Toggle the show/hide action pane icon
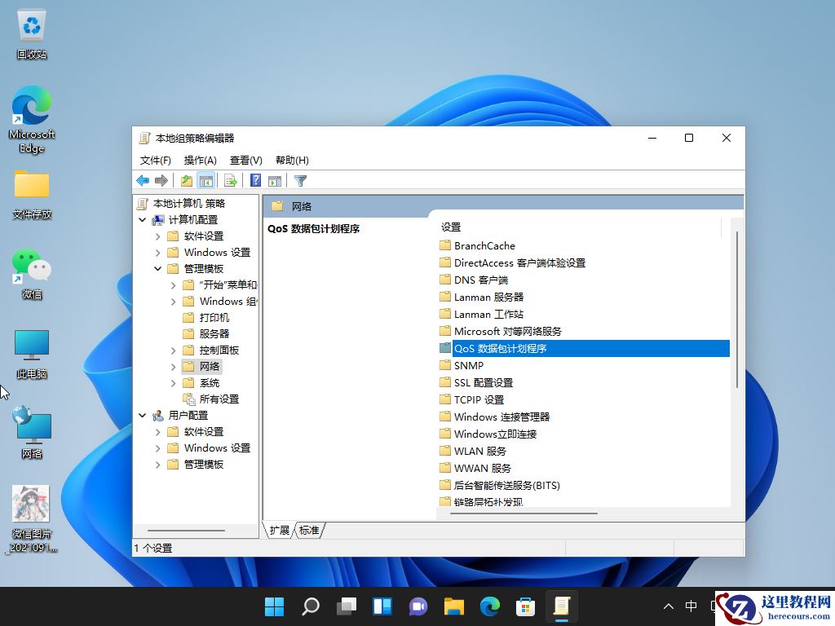The image size is (835, 626). 275,180
